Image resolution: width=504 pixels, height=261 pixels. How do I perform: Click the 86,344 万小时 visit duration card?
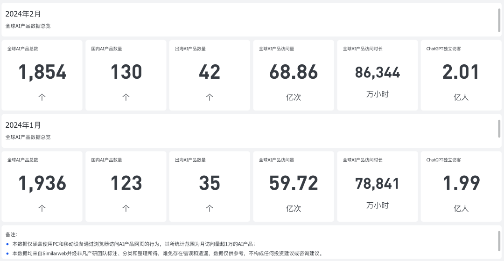pyautogui.click(x=378, y=75)
